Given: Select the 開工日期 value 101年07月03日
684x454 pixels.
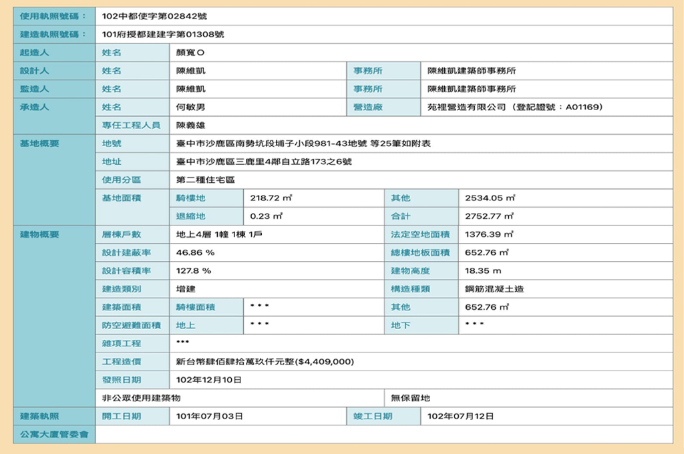Looking at the screenshot, I should pyautogui.click(x=209, y=416).
